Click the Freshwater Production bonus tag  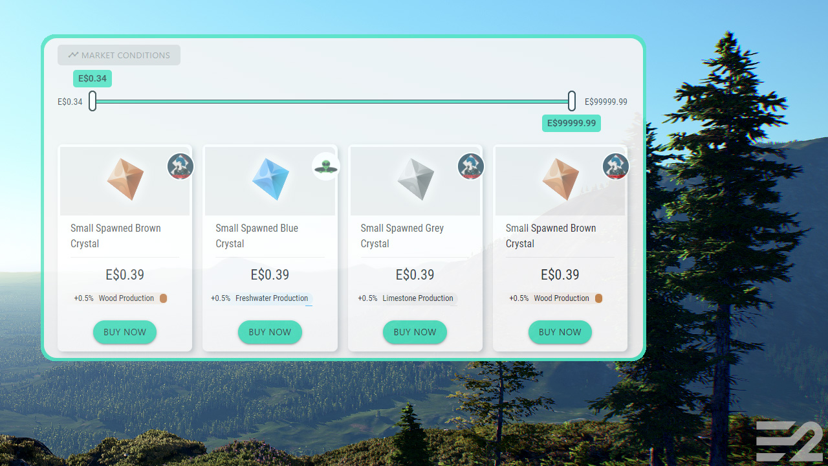coord(261,298)
